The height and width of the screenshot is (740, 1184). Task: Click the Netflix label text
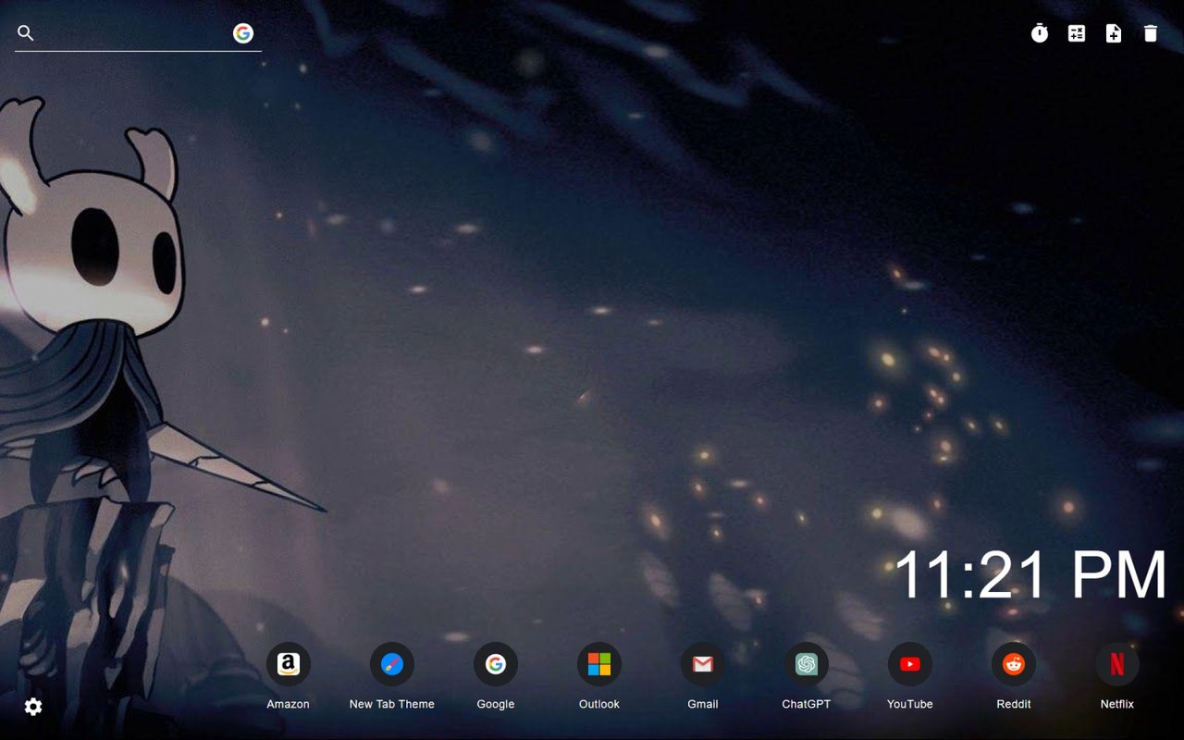[1117, 704]
